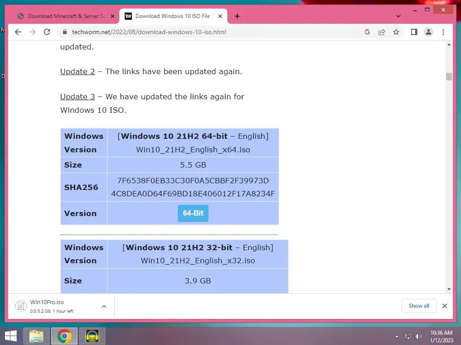The height and width of the screenshot is (345, 461).
Task: Click the 3.9 GB size cell
Action: click(198, 281)
